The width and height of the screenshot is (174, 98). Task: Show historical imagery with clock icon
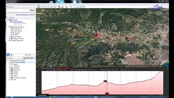(x=59, y=7)
